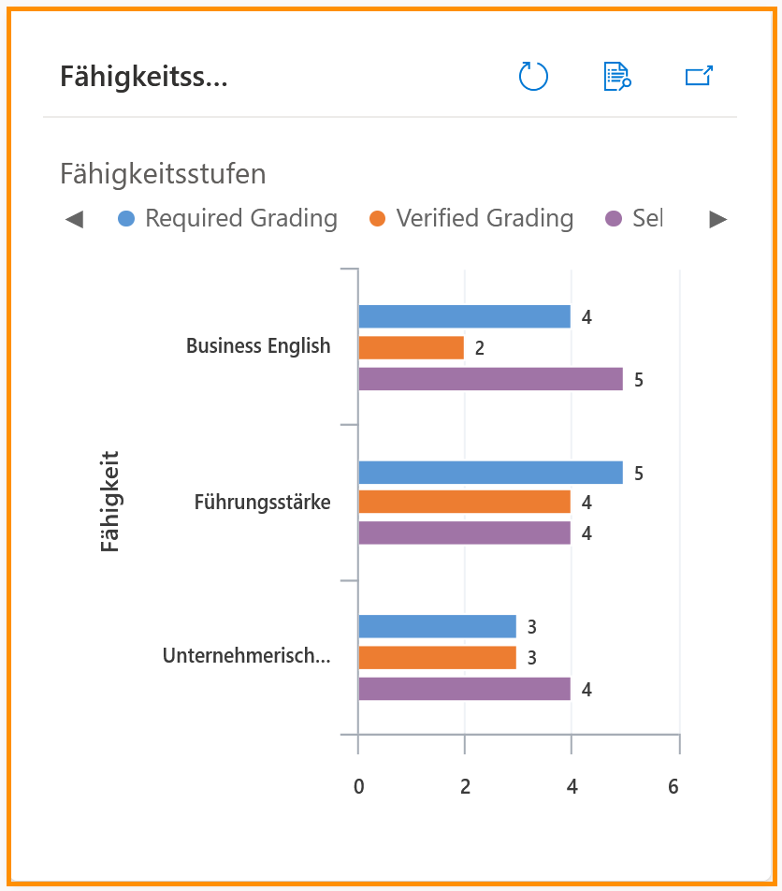782x891 pixels.
Task: Click the orange Verified Grading legend dot
Action: point(377,219)
